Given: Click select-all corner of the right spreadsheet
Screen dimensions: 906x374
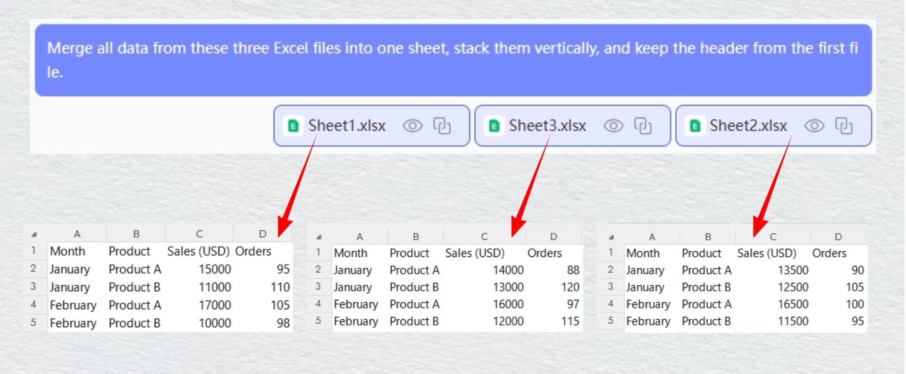Looking at the screenshot, I should tap(611, 237).
